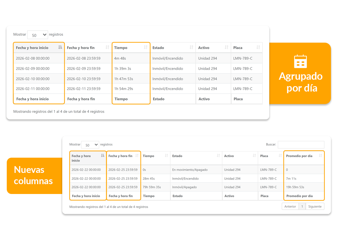Go to the Siguiente page
The width and height of the screenshot is (338, 232).
(315, 206)
